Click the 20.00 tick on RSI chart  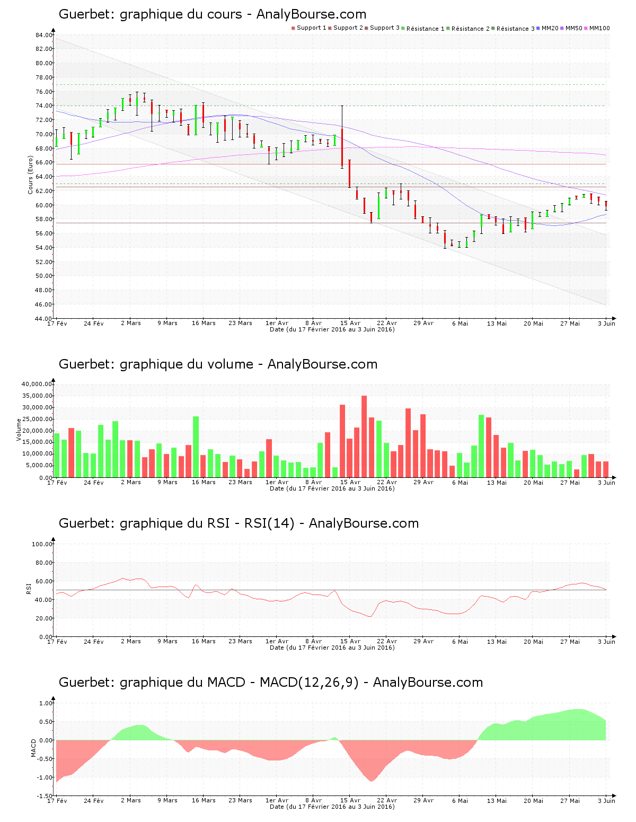44,618
